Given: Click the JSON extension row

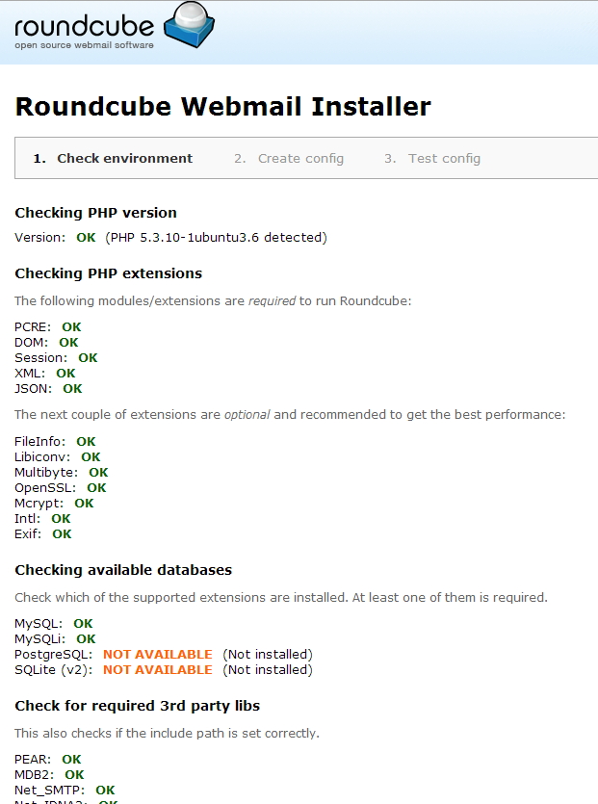Looking at the screenshot, I should coord(48,389).
